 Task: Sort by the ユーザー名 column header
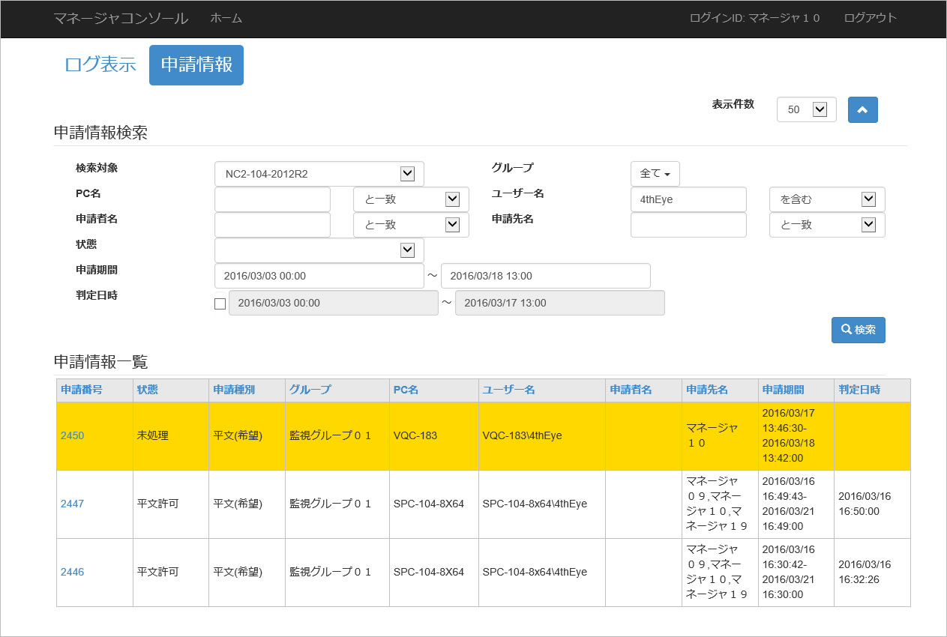(x=508, y=390)
